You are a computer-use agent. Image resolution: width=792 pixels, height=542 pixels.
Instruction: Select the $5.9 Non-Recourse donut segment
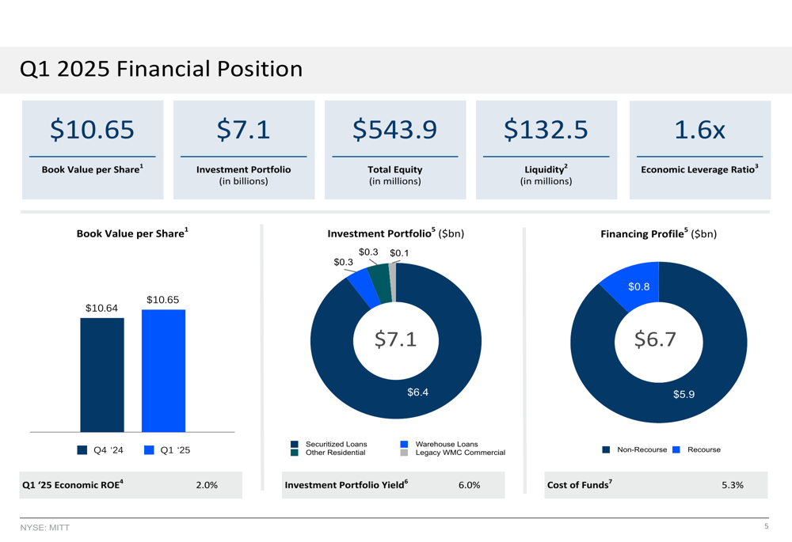(683, 394)
